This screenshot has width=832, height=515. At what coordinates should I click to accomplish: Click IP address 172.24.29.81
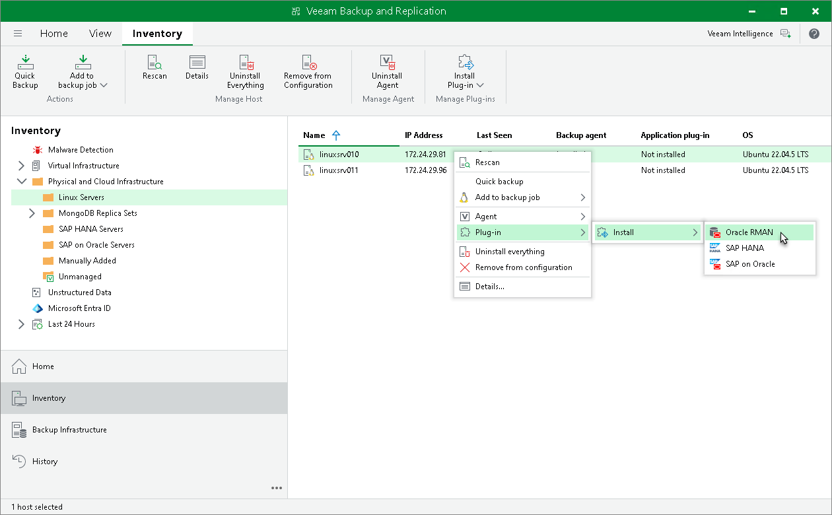tap(426, 154)
